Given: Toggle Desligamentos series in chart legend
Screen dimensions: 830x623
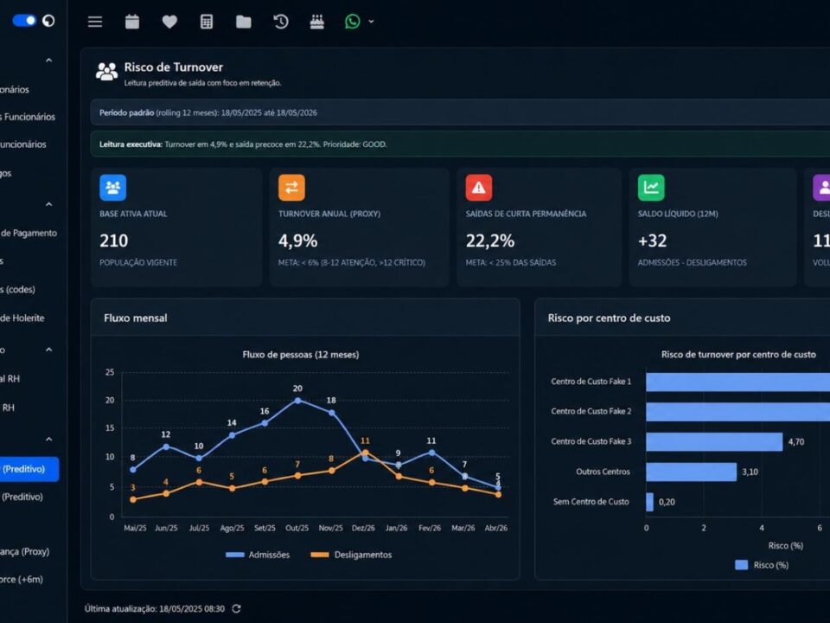Looking at the screenshot, I should tap(352, 555).
